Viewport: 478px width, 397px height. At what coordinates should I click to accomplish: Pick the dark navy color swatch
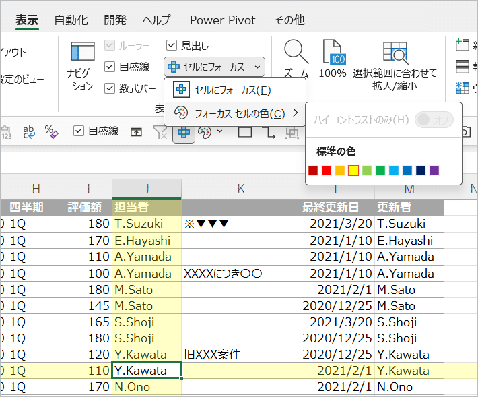pyautogui.click(x=421, y=171)
